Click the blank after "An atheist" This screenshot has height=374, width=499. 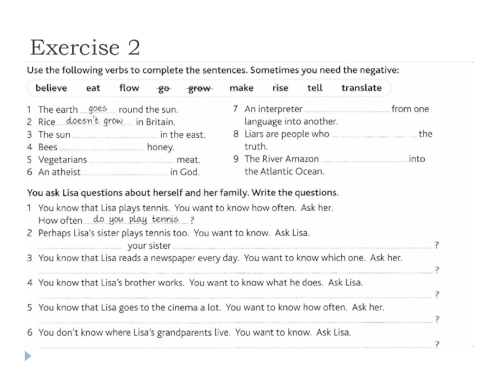125,173
